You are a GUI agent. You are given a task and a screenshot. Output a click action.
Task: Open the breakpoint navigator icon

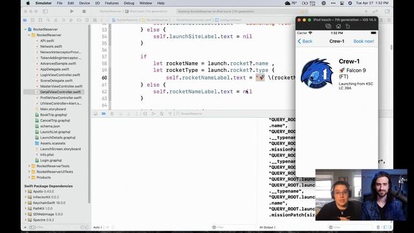click(x=79, y=20)
